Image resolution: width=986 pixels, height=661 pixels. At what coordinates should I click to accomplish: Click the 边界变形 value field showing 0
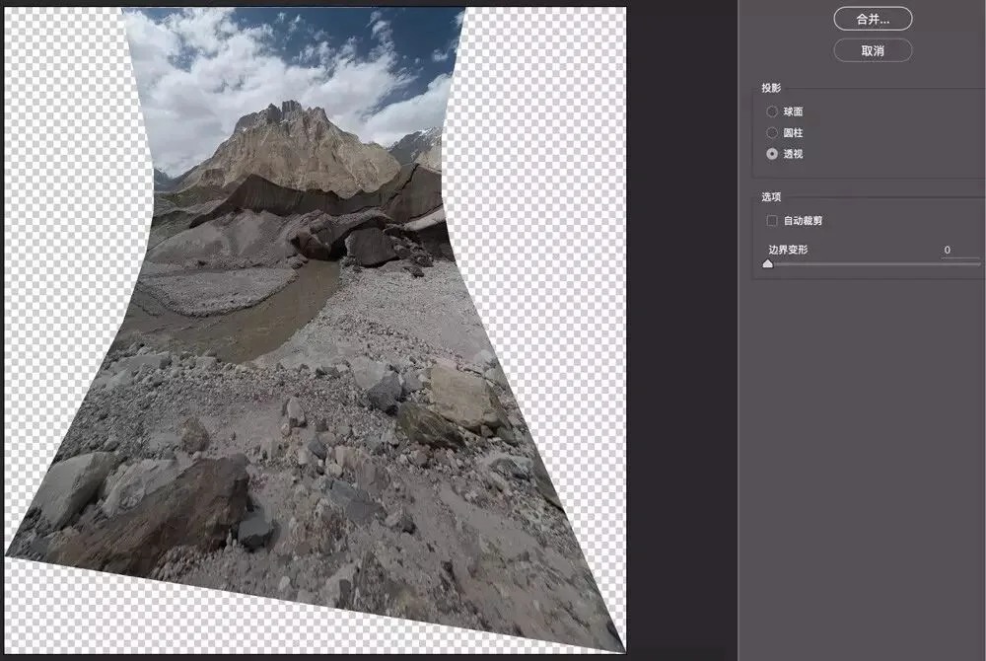point(959,250)
